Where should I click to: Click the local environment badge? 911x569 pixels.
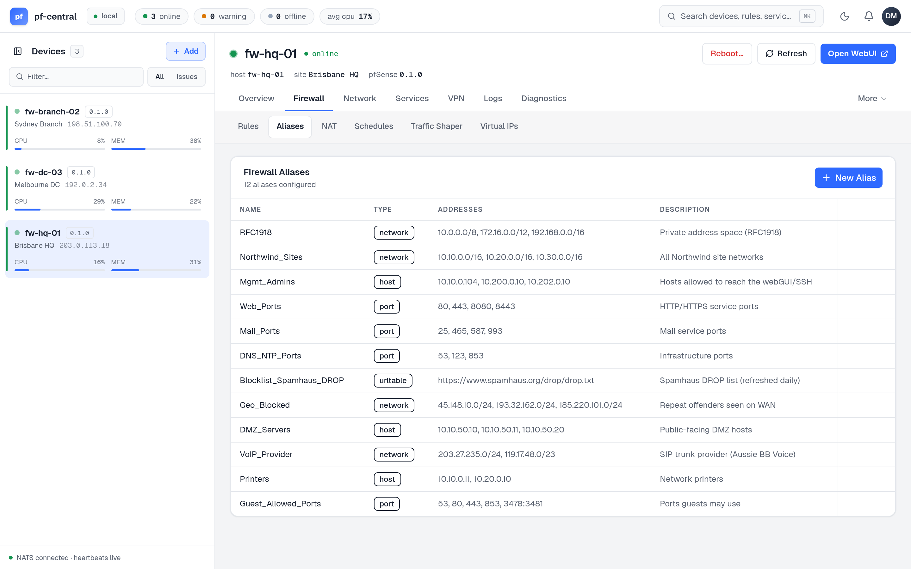(x=105, y=16)
